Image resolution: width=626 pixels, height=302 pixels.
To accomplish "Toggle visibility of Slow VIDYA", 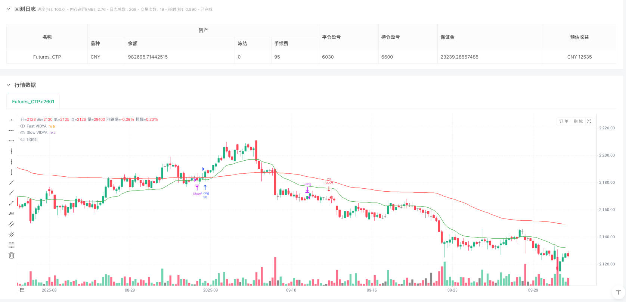I will click(22, 132).
